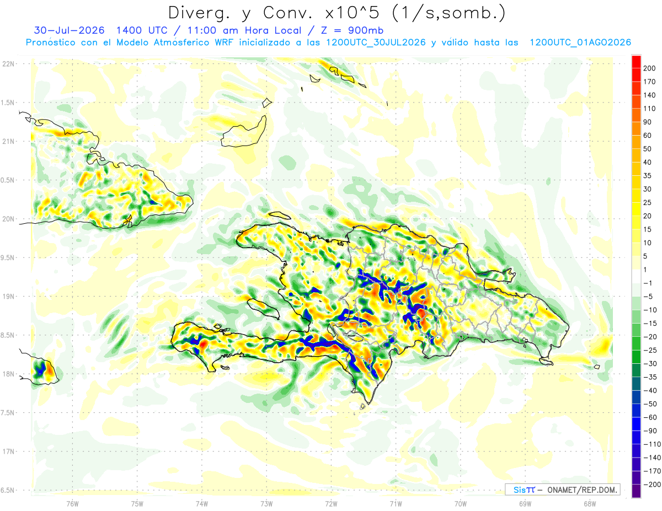The width and height of the screenshot is (662, 511).
Task: Click the "18N" latitude axis label
Action: tap(8, 374)
